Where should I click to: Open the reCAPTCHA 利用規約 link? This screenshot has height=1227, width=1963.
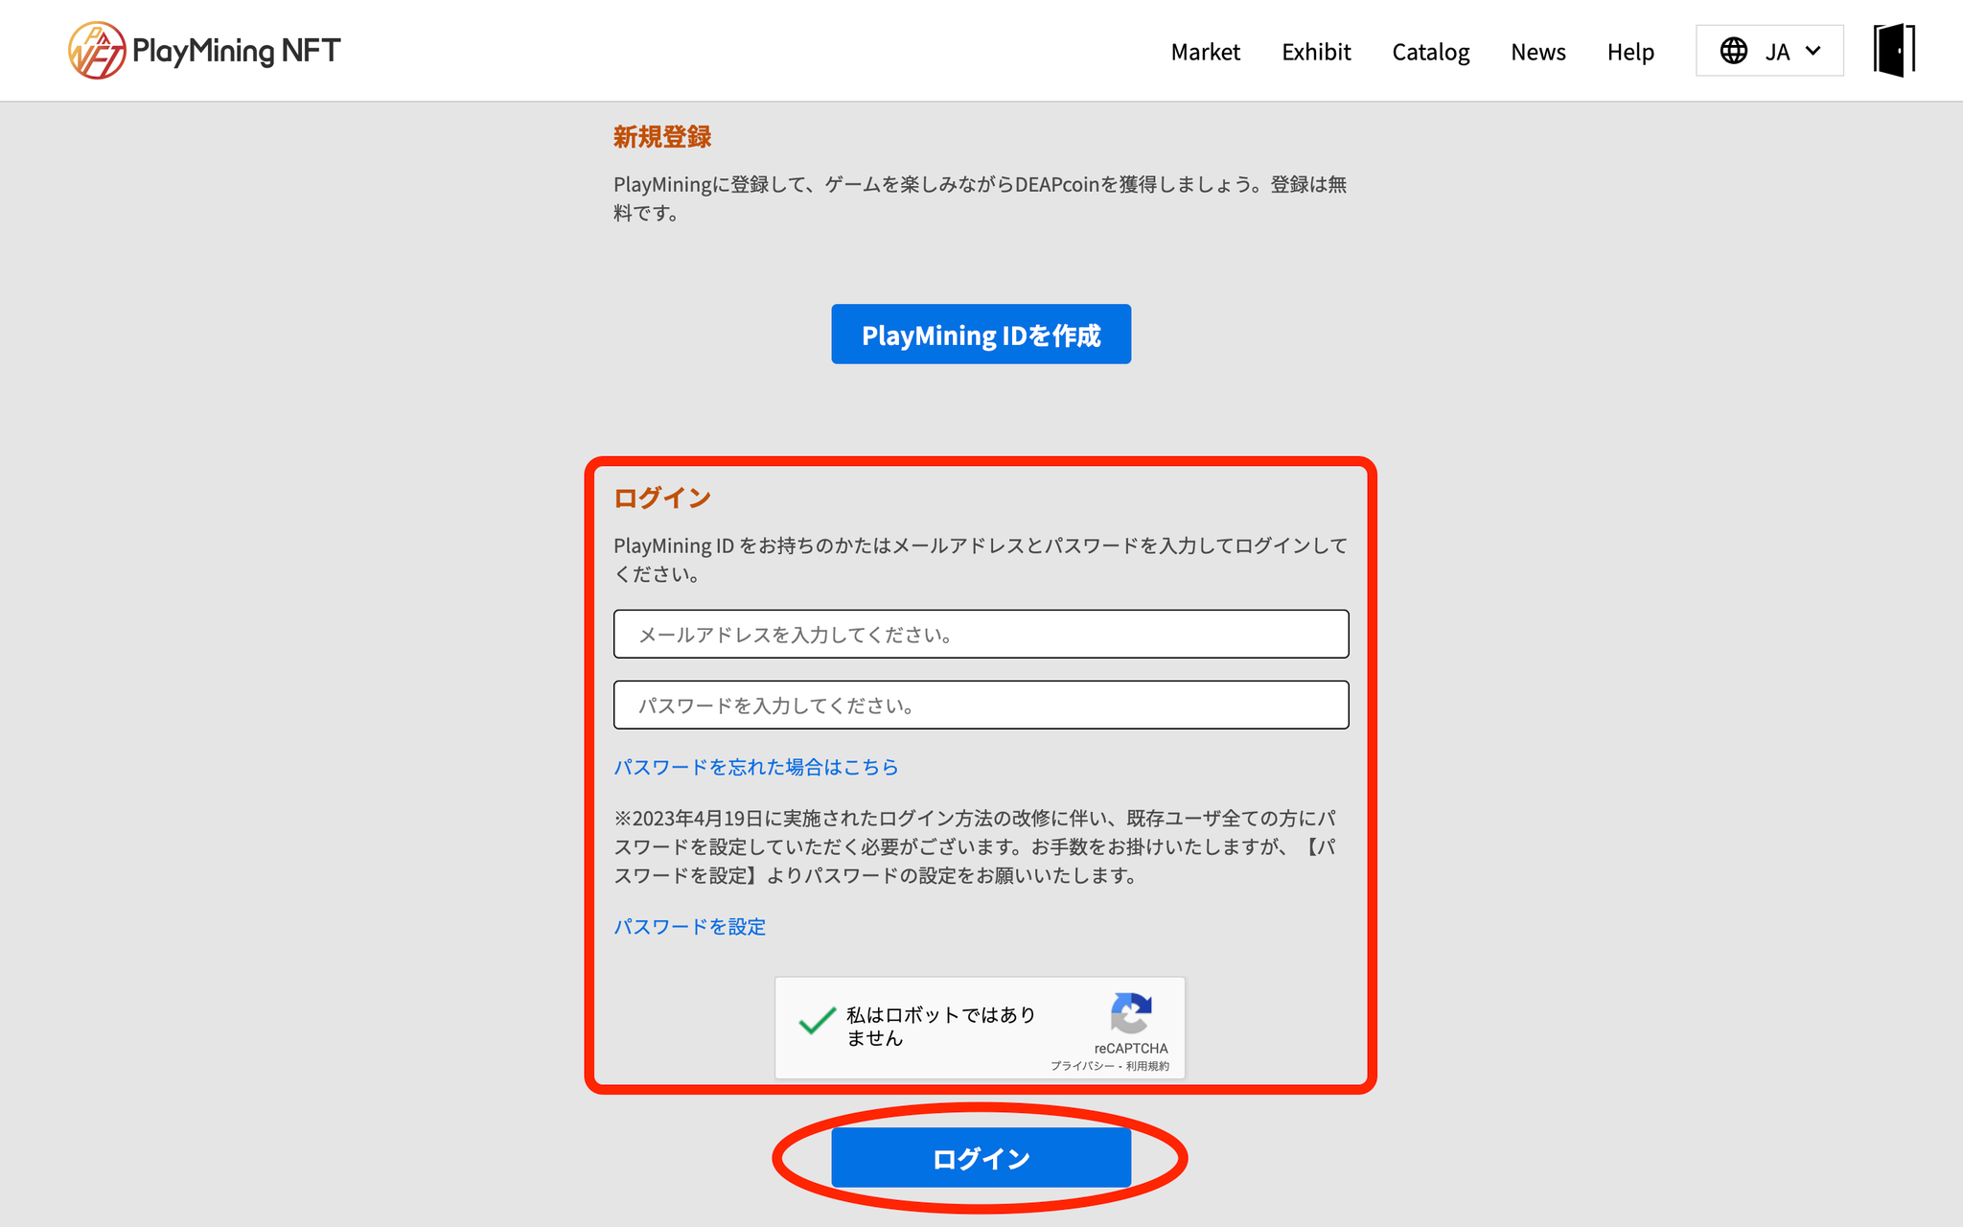pos(1147,1066)
